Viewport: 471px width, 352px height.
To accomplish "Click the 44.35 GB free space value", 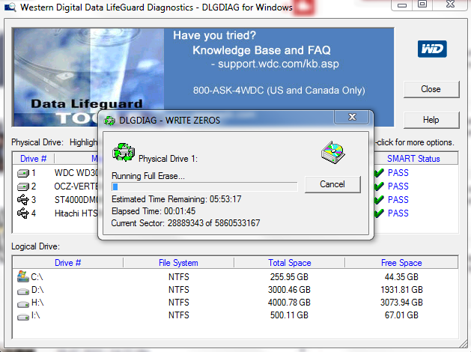I will [x=401, y=277].
